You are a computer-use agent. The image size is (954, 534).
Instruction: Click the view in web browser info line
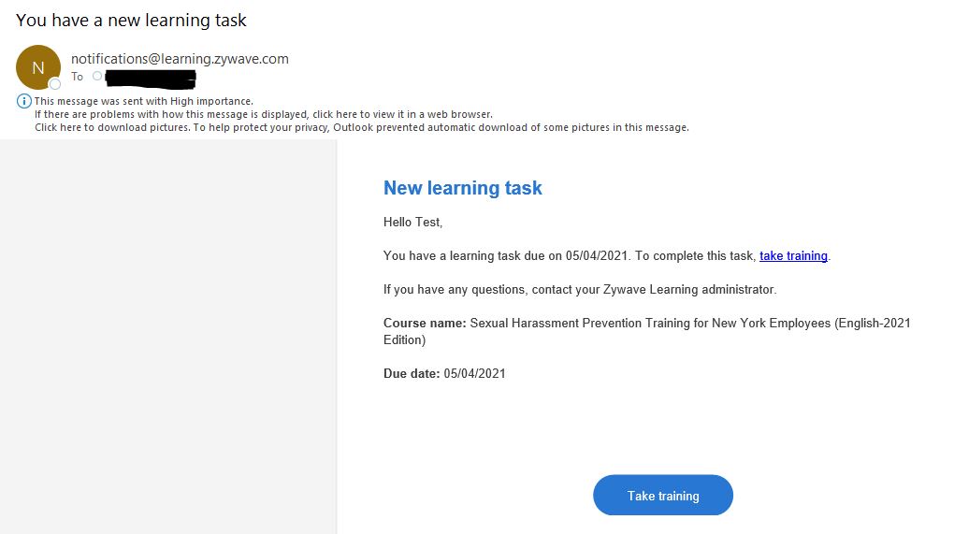264,114
